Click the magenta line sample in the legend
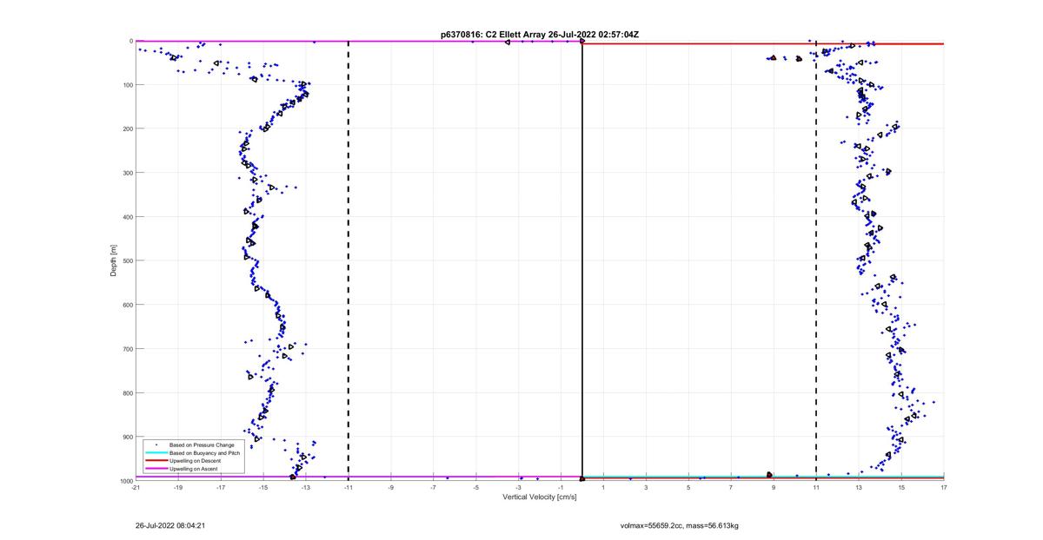Viewport: 1043px width, 540px height. [x=156, y=469]
